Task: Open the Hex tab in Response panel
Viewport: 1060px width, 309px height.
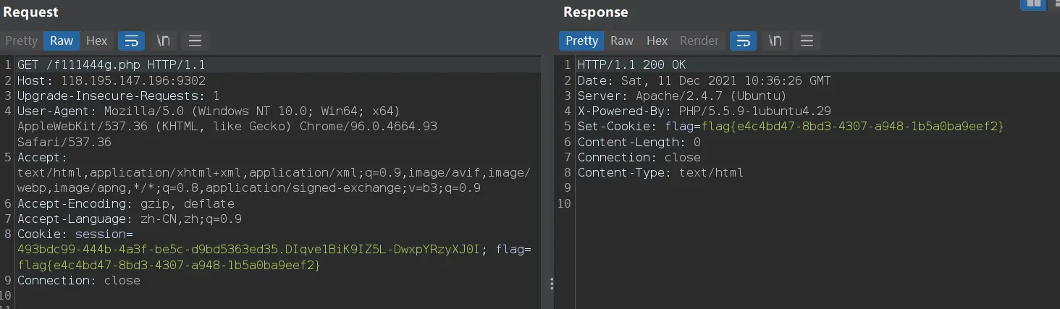Action: click(657, 41)
